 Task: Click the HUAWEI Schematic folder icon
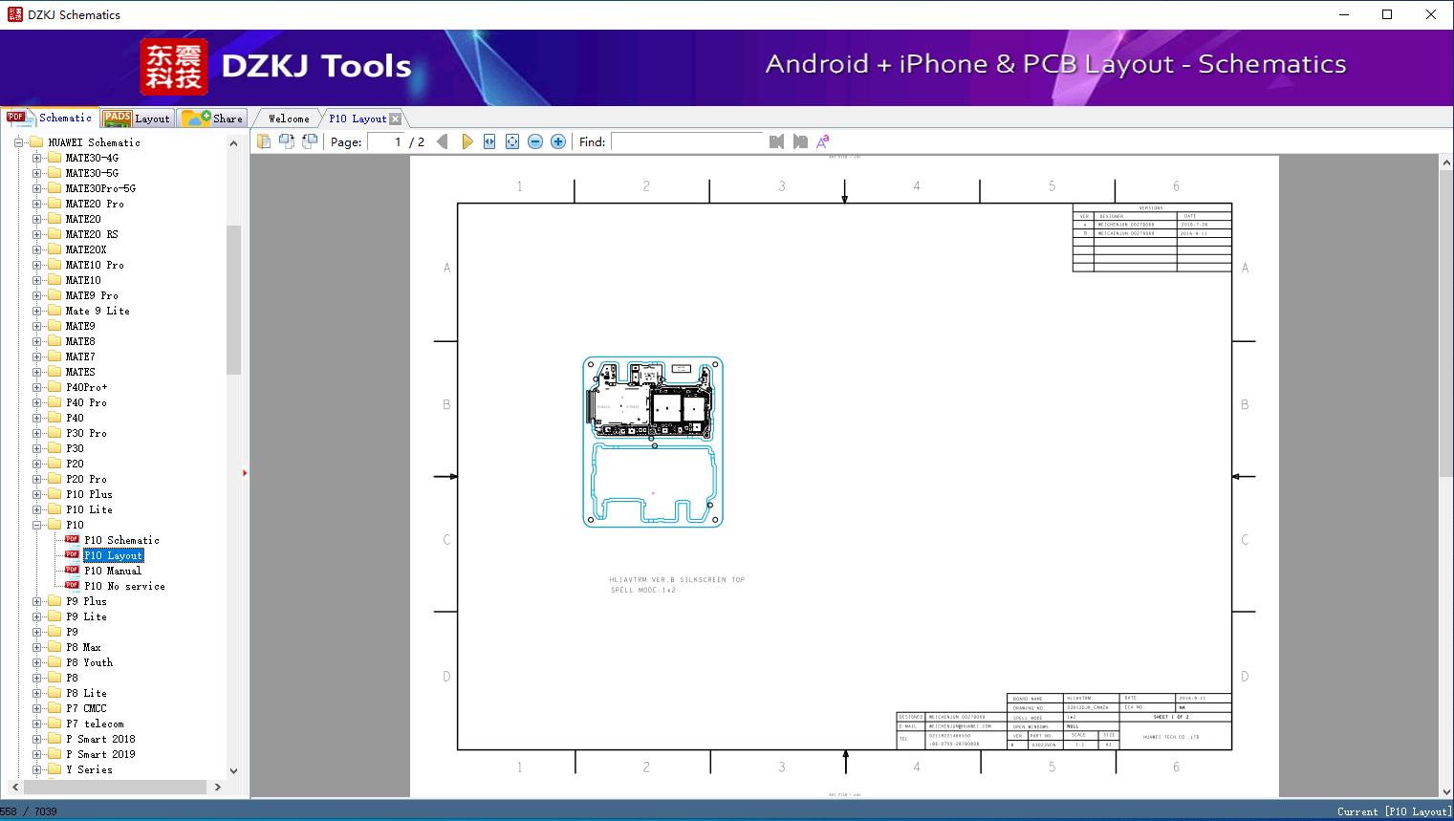pos(36,142)
